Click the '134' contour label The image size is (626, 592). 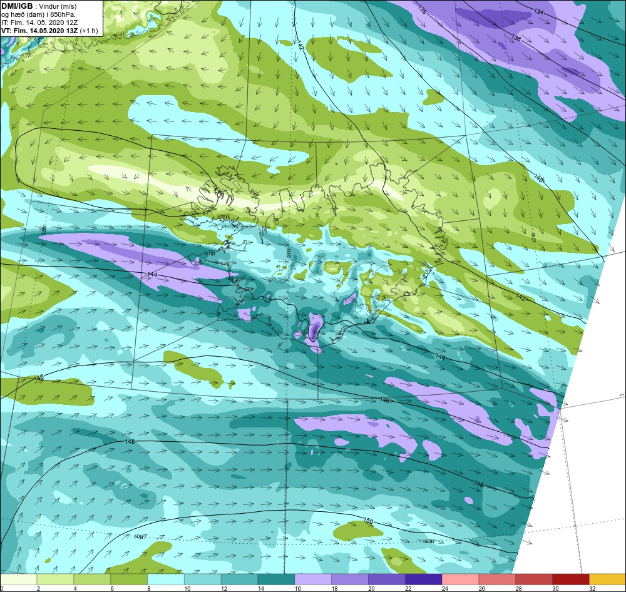pyautogui.click(x=539, y=12)
